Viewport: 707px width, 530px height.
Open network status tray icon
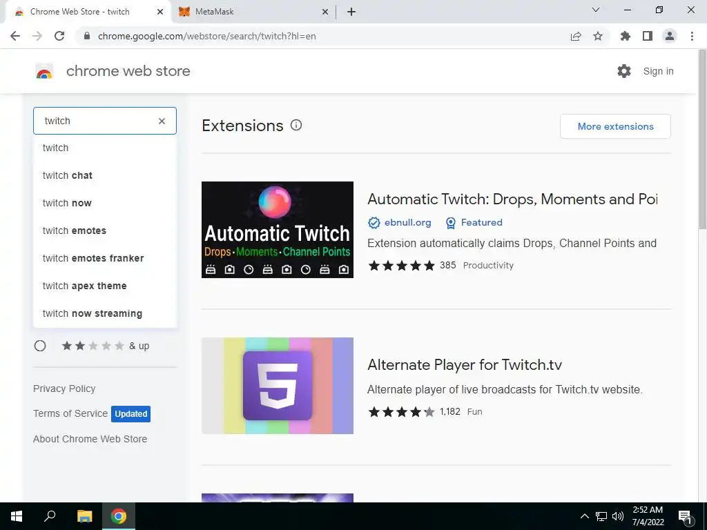(601, 516)
